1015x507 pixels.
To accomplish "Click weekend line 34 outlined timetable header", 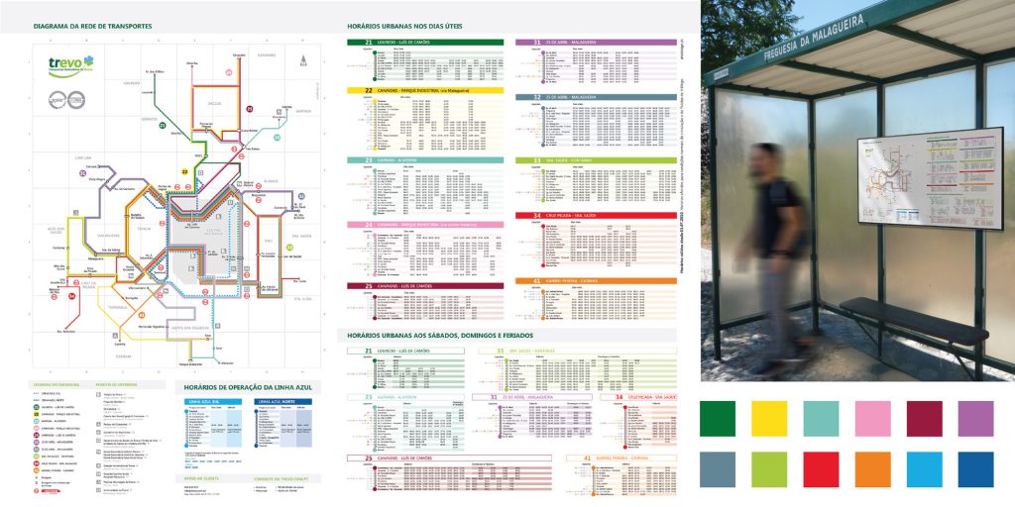I will [x=638, y=397].
